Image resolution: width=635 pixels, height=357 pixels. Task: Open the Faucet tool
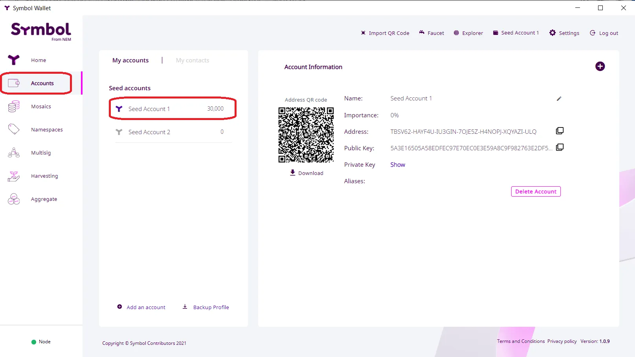point(431,33)
